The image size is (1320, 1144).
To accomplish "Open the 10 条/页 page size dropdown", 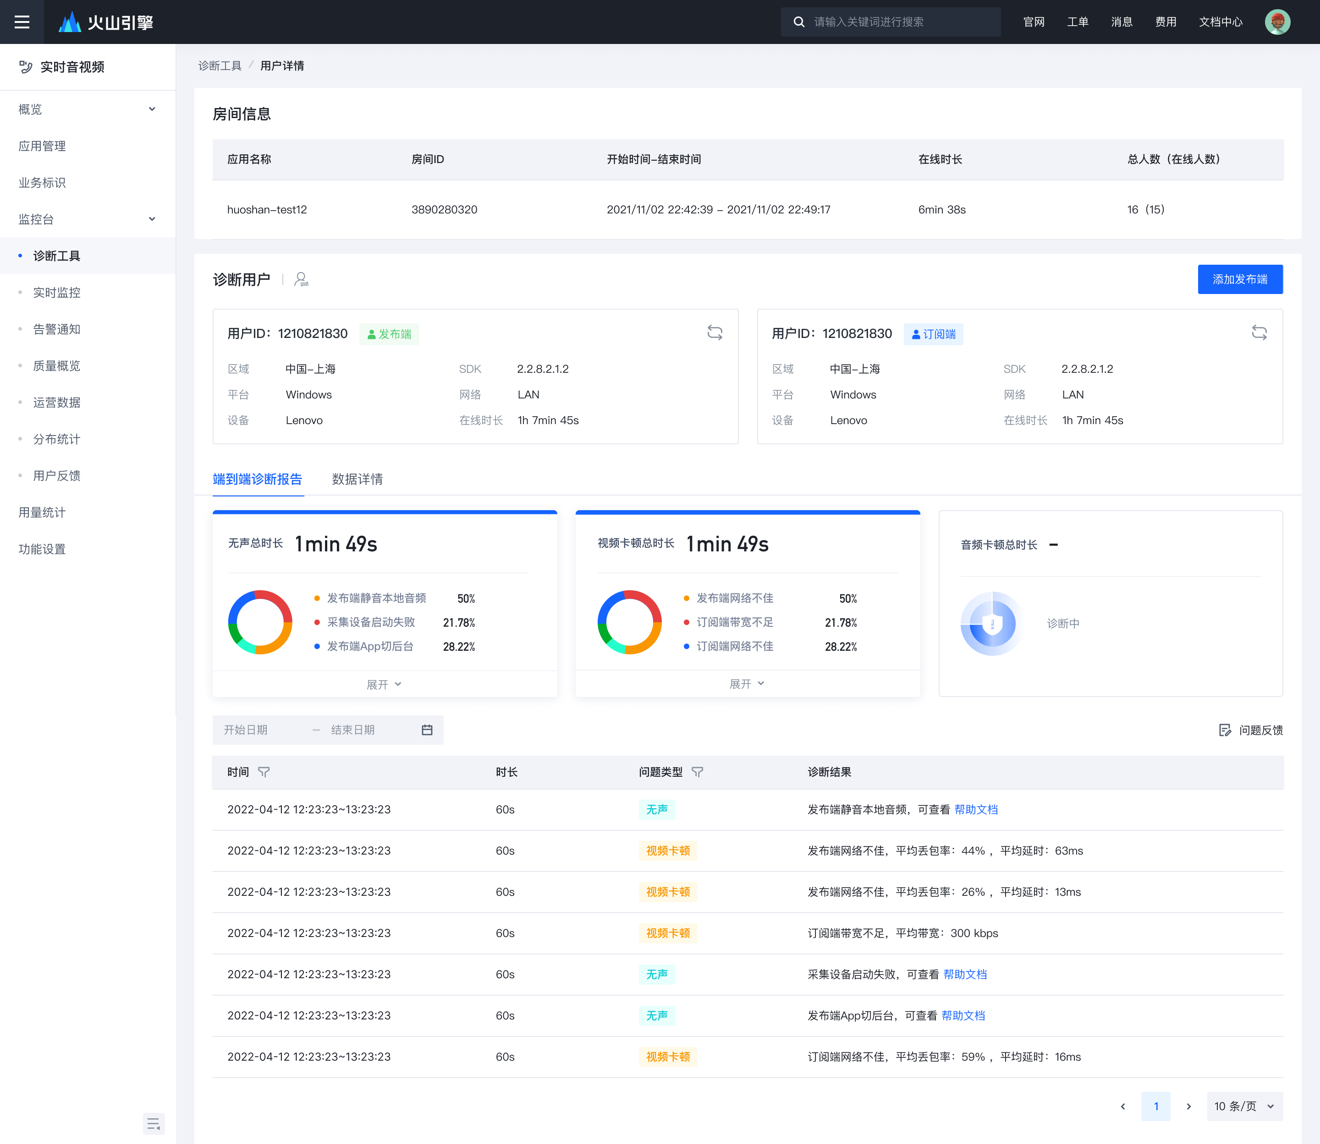I will tap(1244, 1106).
